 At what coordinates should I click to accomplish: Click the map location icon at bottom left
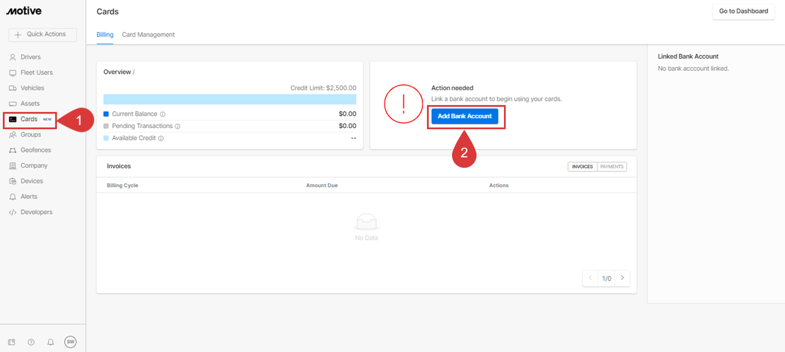pos(12,342)
